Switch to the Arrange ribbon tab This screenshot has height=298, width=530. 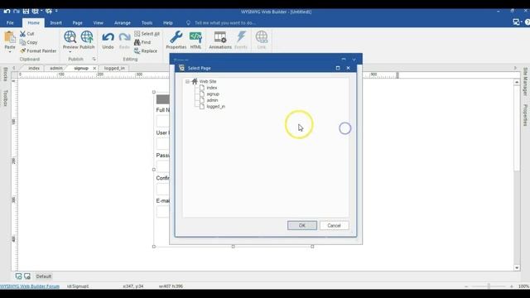click(123, 22)
